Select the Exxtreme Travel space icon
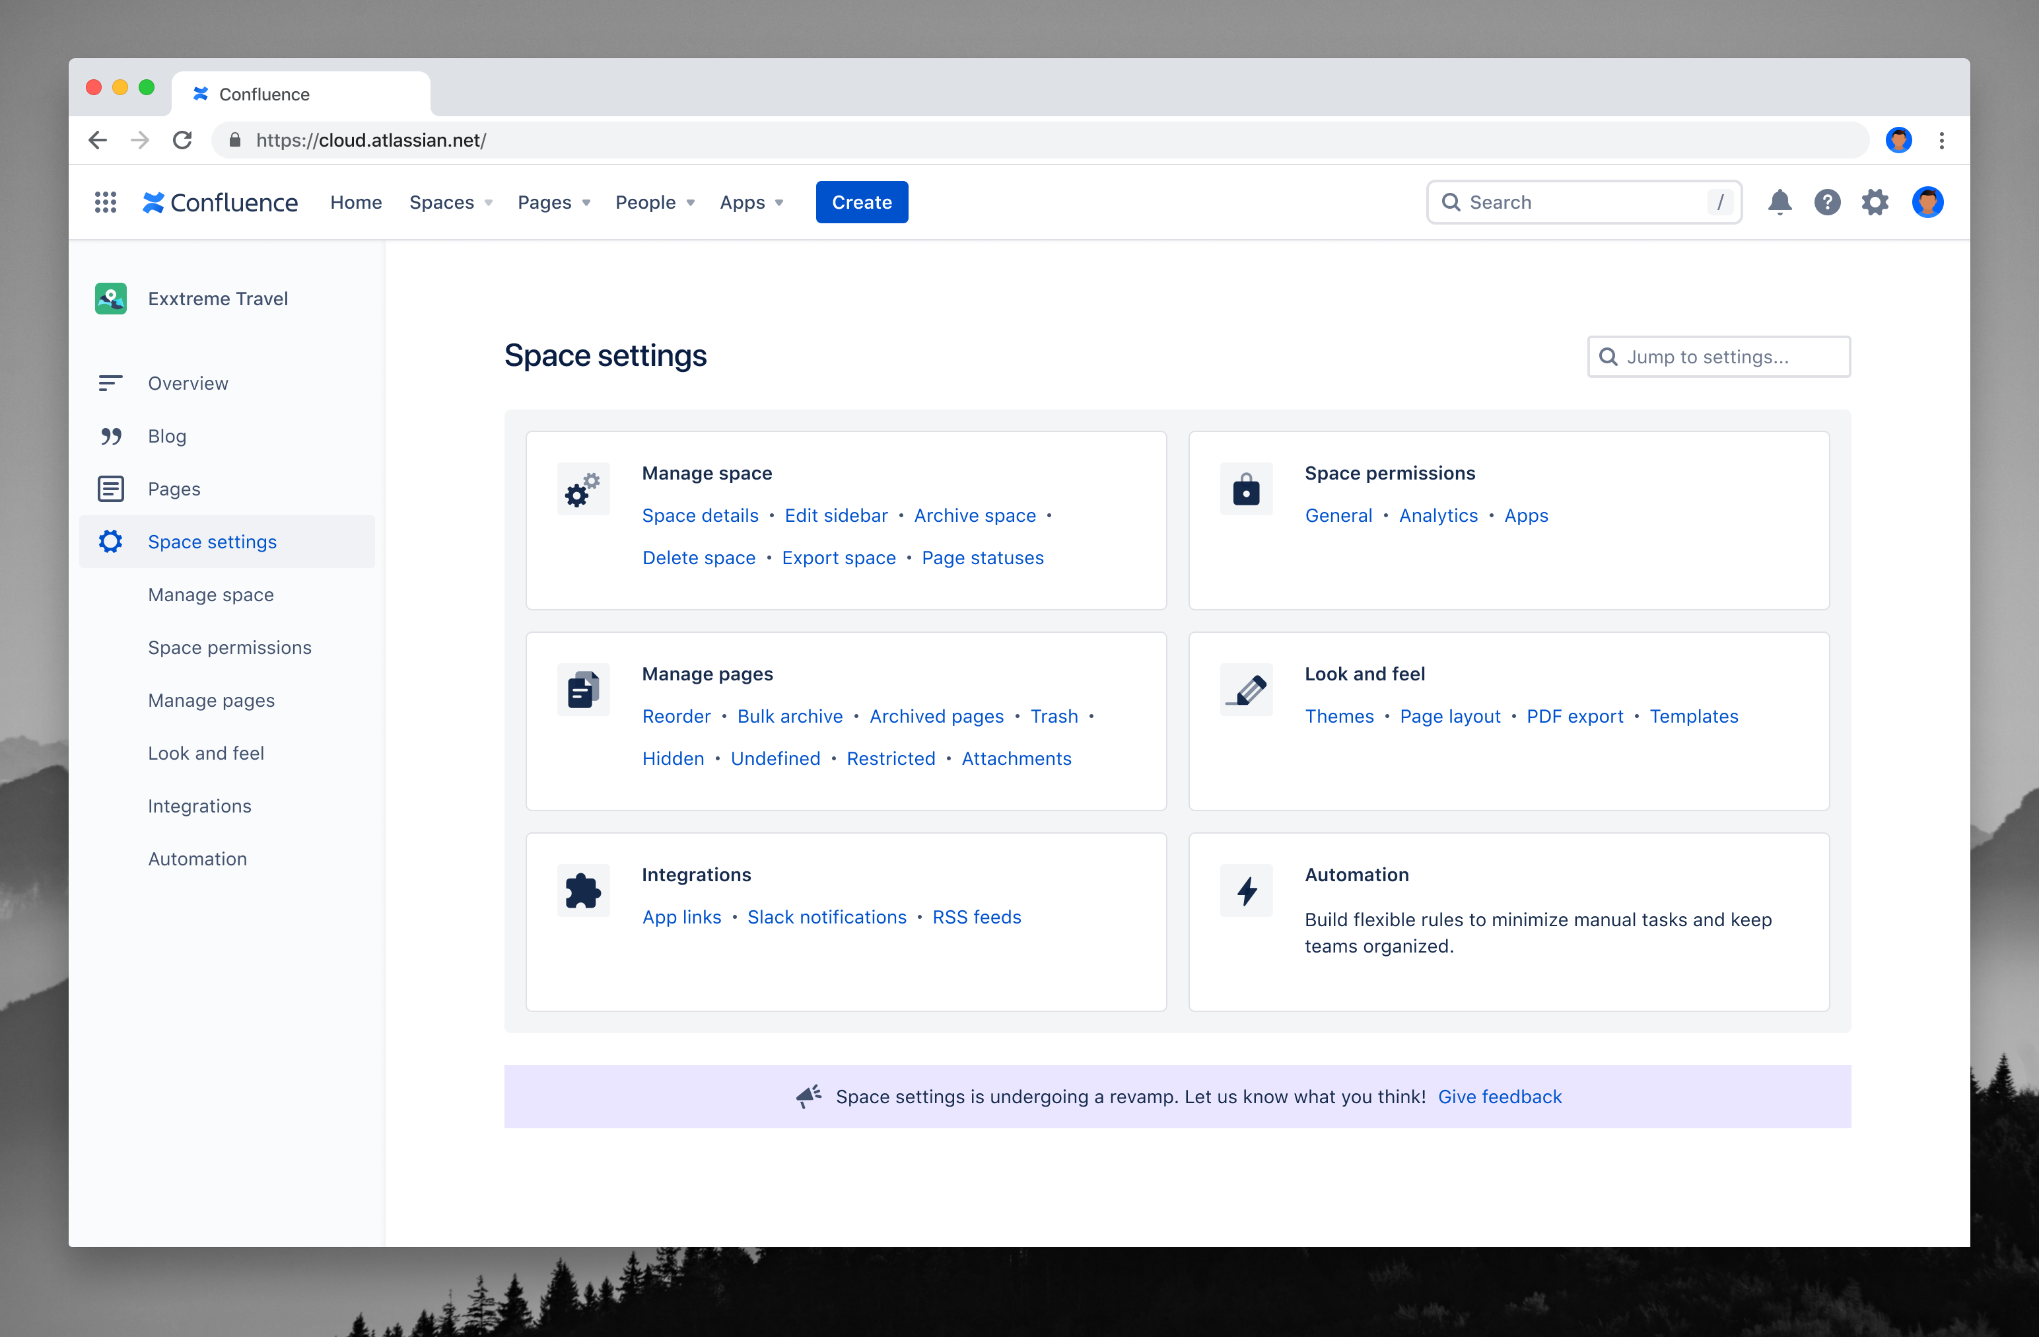This screenshot has height=1337, width=2039. pyautogui.click(x=110, y=299)
